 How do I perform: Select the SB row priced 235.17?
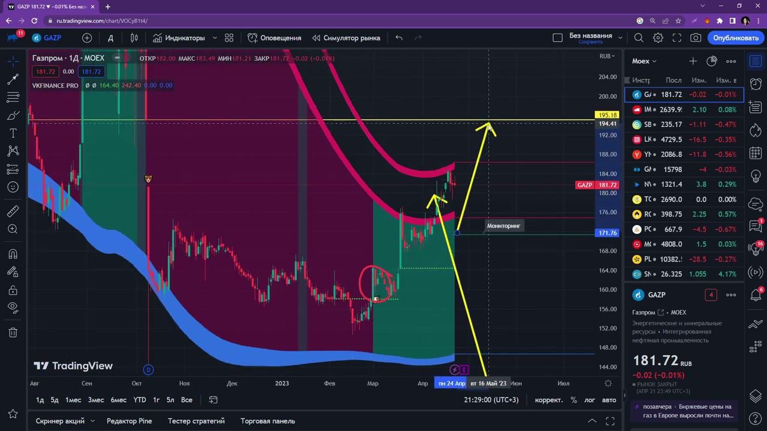pyautogui.click(x=684, y=125)
